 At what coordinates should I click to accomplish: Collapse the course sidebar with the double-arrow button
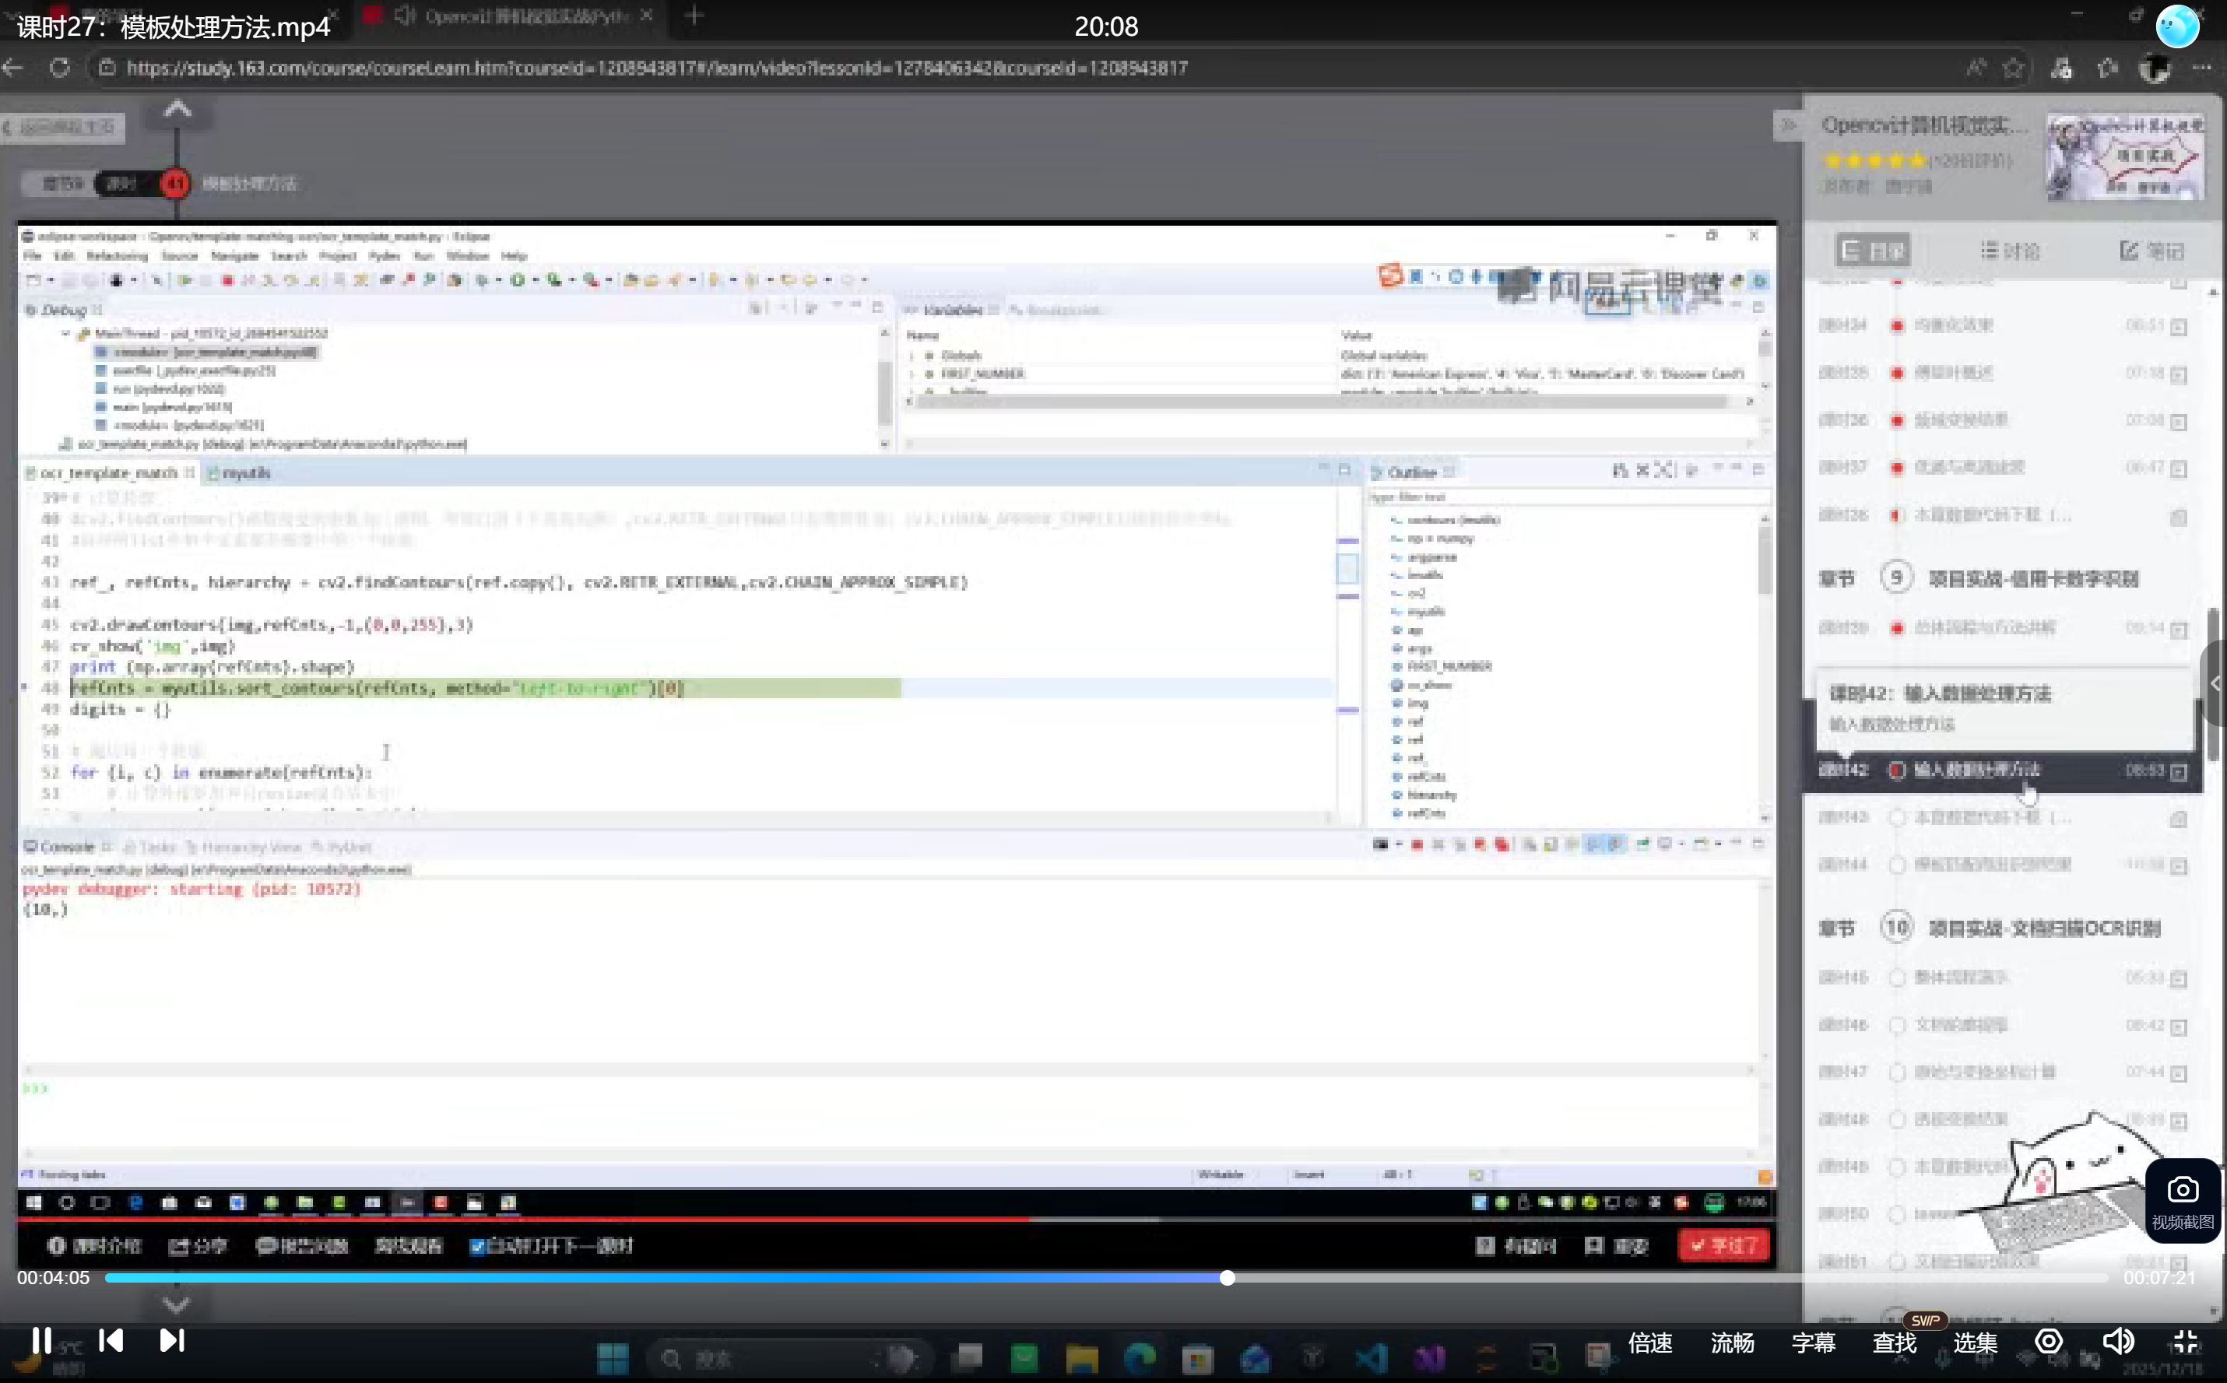pyautogui.click(x=1788, y=125)
